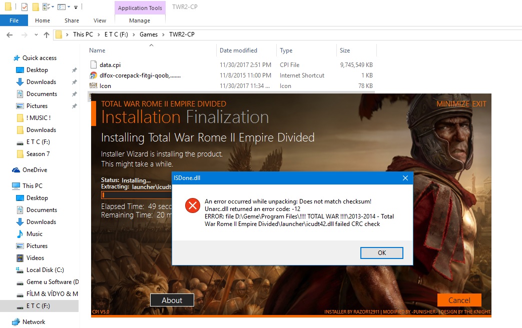Click Network in the navigation pane
This screenshot has height=328, width=522.
point(34,322)
